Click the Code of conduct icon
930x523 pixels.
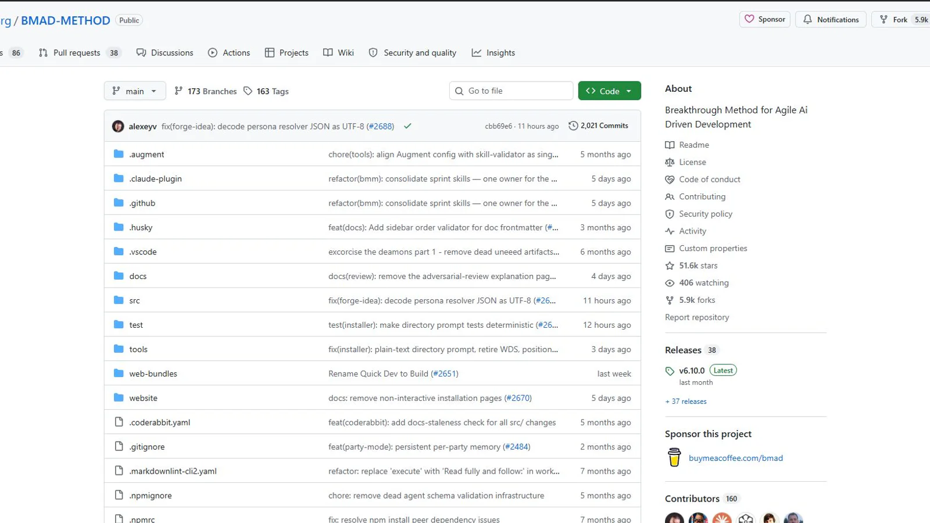click(x=670, y=180)
